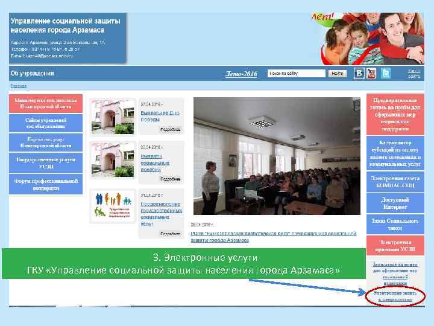This screenshot has height=326, width=434.
Task: Open Электронная запись к специалистам link
Action: coord(395,296)
